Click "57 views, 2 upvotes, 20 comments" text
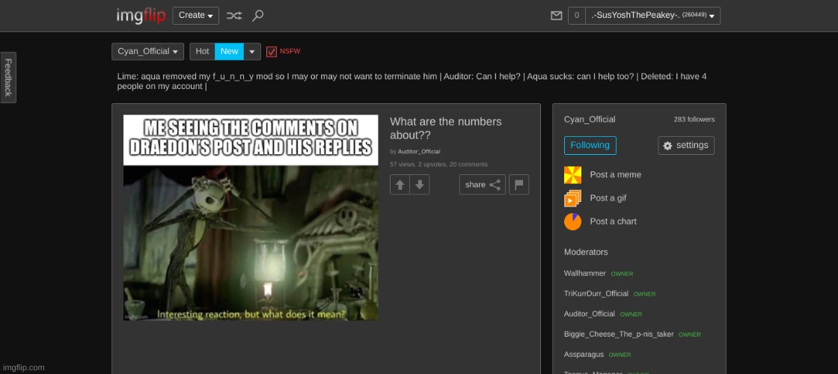The width and height of the screenshot is (838, 374). 438,165
